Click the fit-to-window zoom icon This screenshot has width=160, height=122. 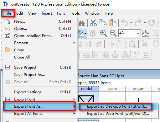click(x=146, y=33)
